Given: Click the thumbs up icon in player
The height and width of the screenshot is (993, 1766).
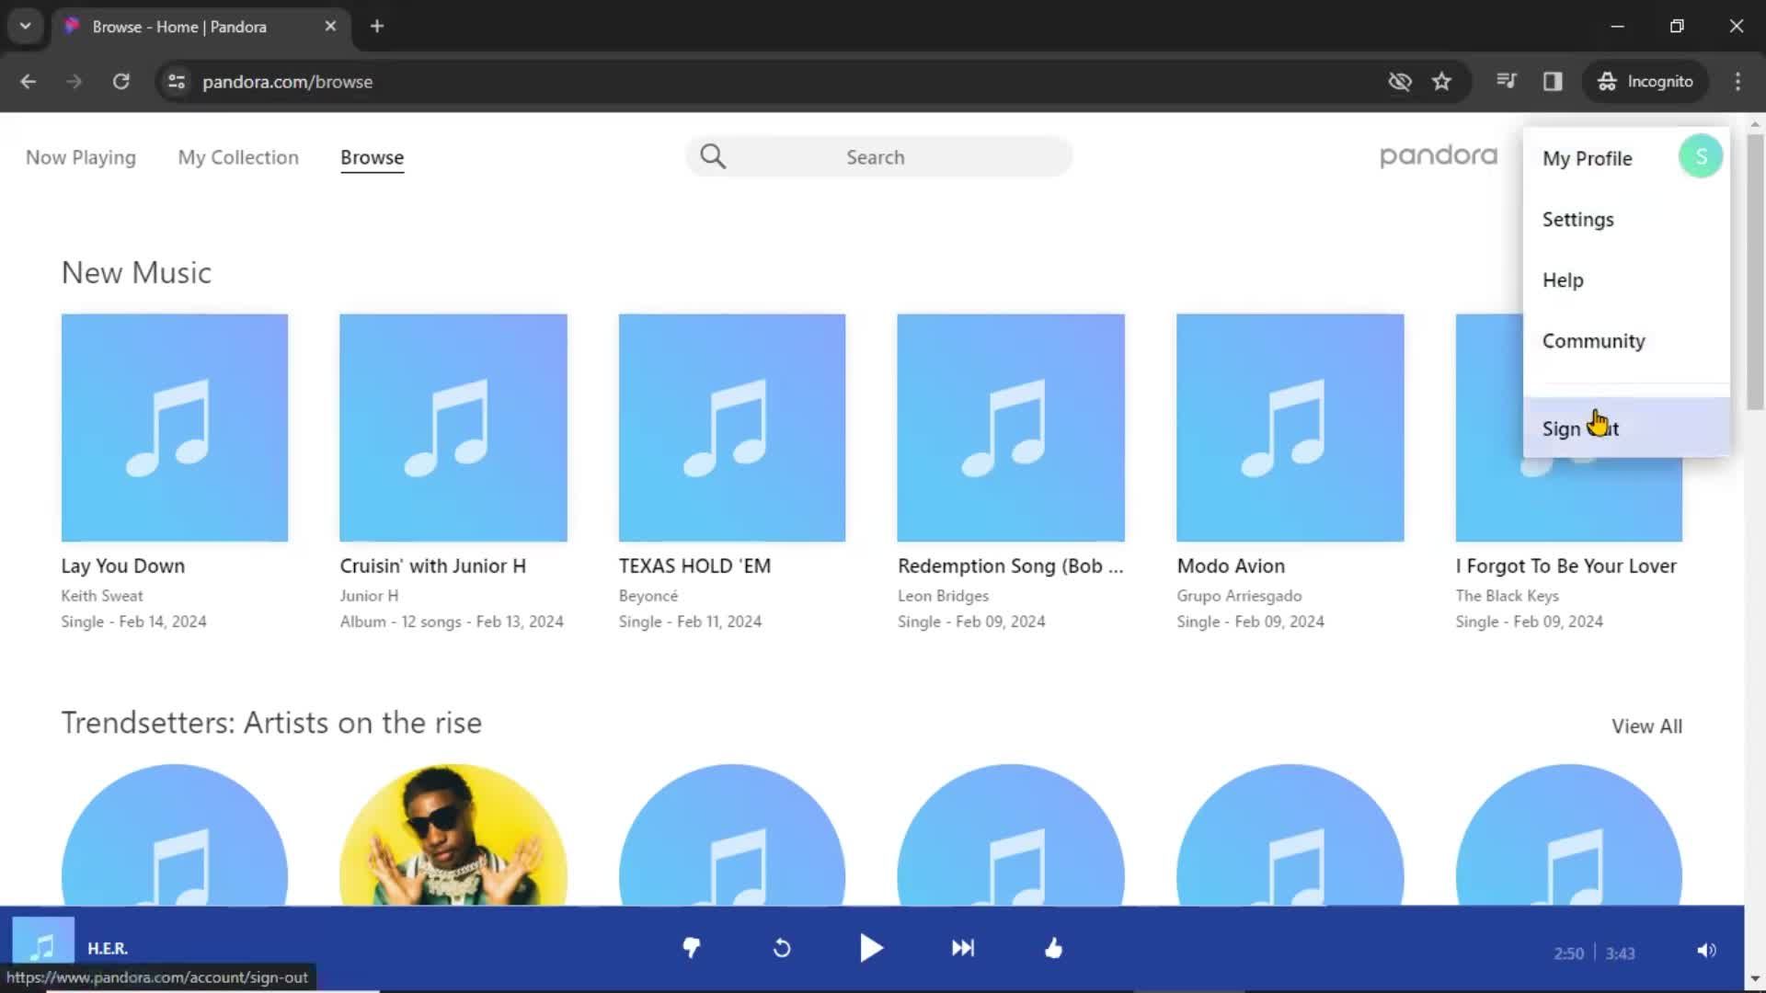Looking at the screenshot, I should point(1054,948).
